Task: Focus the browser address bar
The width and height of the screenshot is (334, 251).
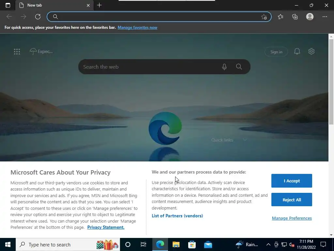Action: point(159,17)
